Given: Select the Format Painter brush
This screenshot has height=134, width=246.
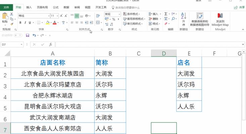Looking at the screenshot, I should click(x=12, y=24).
